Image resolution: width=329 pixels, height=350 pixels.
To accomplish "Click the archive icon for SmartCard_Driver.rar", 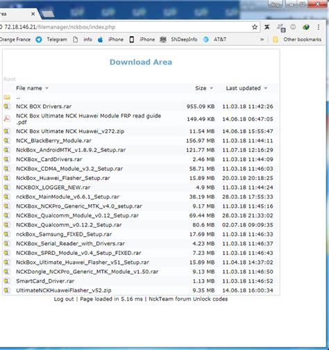I will click(7, 281).
